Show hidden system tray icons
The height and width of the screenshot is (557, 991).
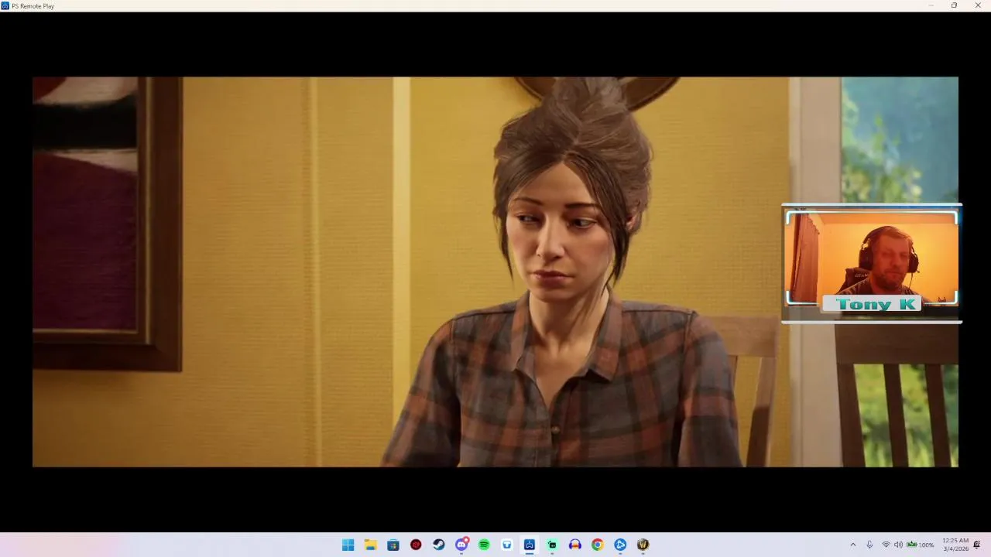[x=853, y=545]
